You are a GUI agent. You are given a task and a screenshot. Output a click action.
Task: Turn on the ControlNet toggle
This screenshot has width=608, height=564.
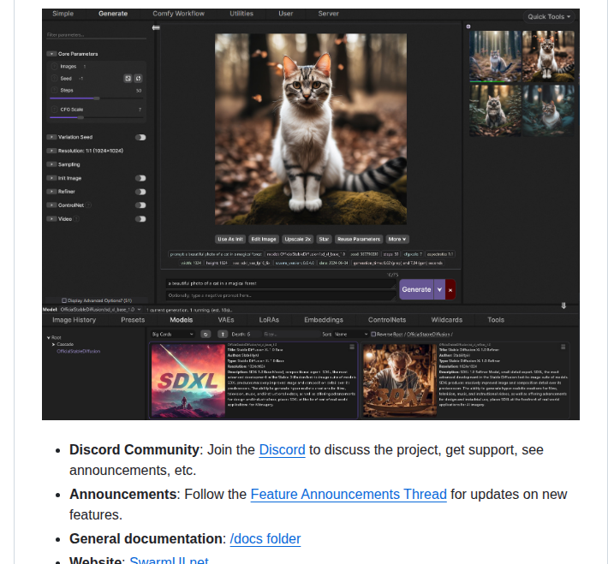click(140, 205)
